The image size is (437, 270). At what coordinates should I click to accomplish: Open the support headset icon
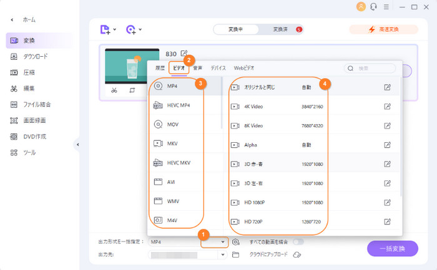pyautogui.click(x=373, y=7)
